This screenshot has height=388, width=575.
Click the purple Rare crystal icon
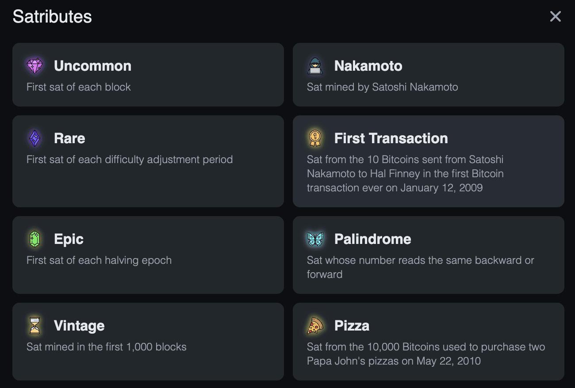(34, 138)
